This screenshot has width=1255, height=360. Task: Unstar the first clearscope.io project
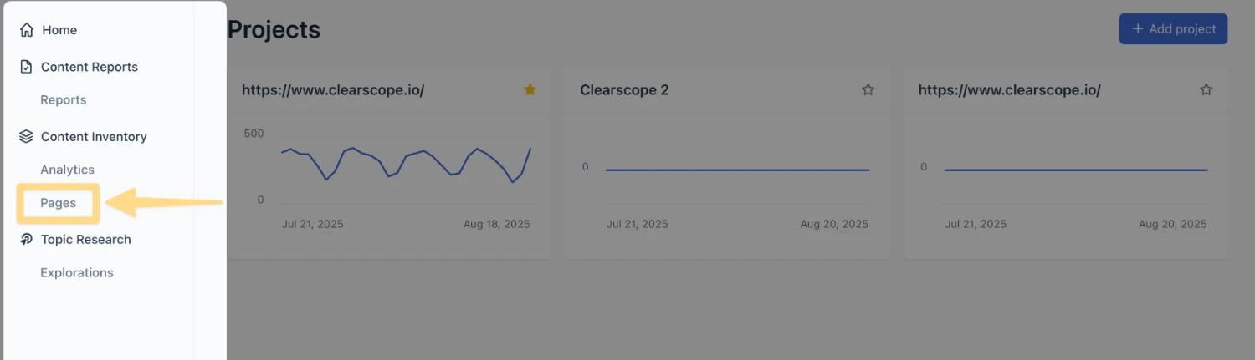530,89
